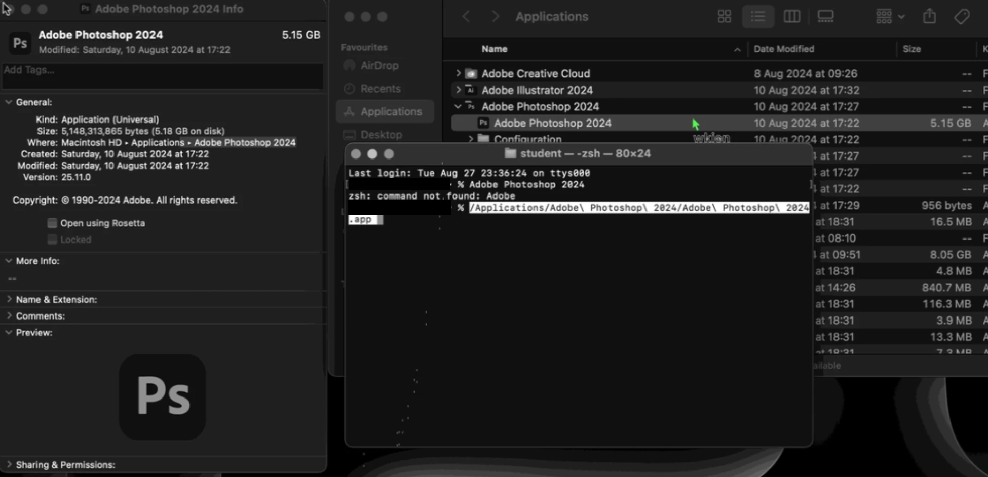
Task: Click the Last login line in Terminal
Action: 469,173
